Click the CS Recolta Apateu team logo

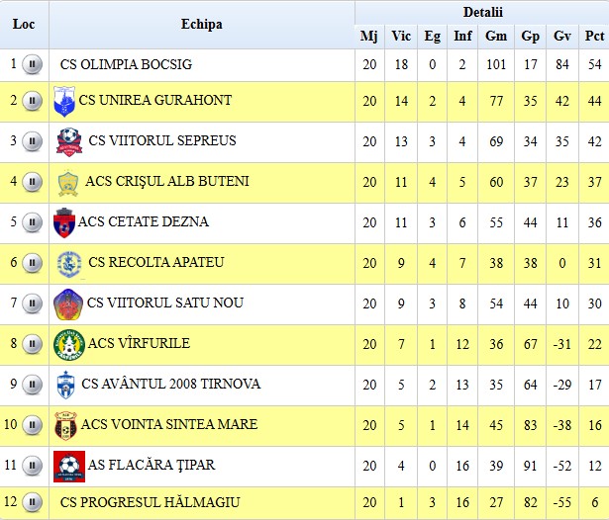(68, 263)
